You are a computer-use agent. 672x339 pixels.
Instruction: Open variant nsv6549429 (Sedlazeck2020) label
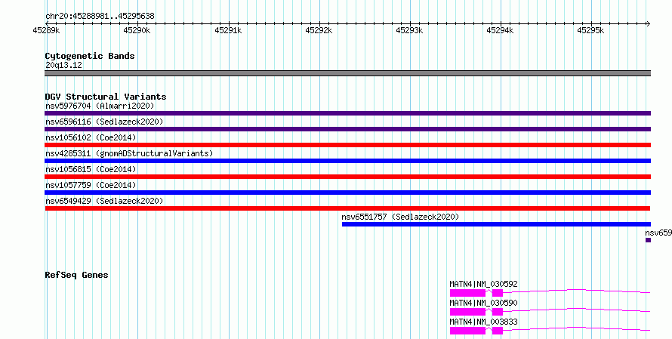point(104,201)
